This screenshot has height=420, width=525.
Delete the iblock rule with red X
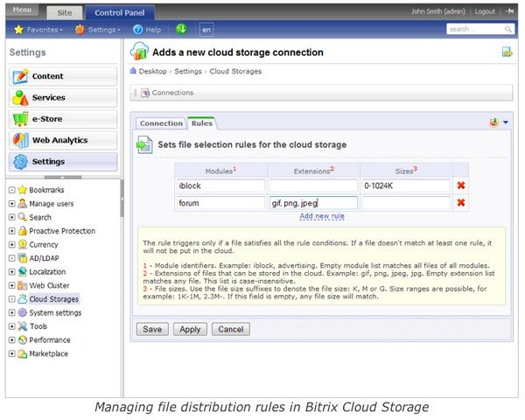pyautogui.click(x=461, y=185)
